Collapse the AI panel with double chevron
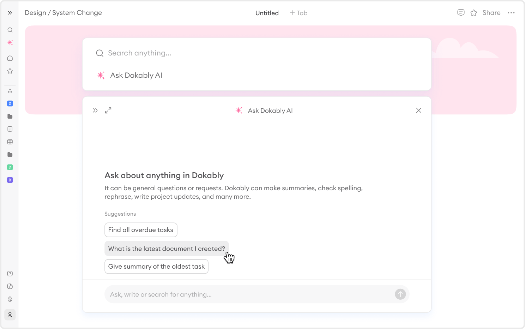 (95, 110)
